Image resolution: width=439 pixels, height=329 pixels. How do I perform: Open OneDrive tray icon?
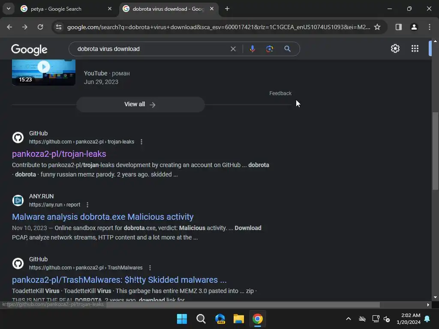[362, 319]
